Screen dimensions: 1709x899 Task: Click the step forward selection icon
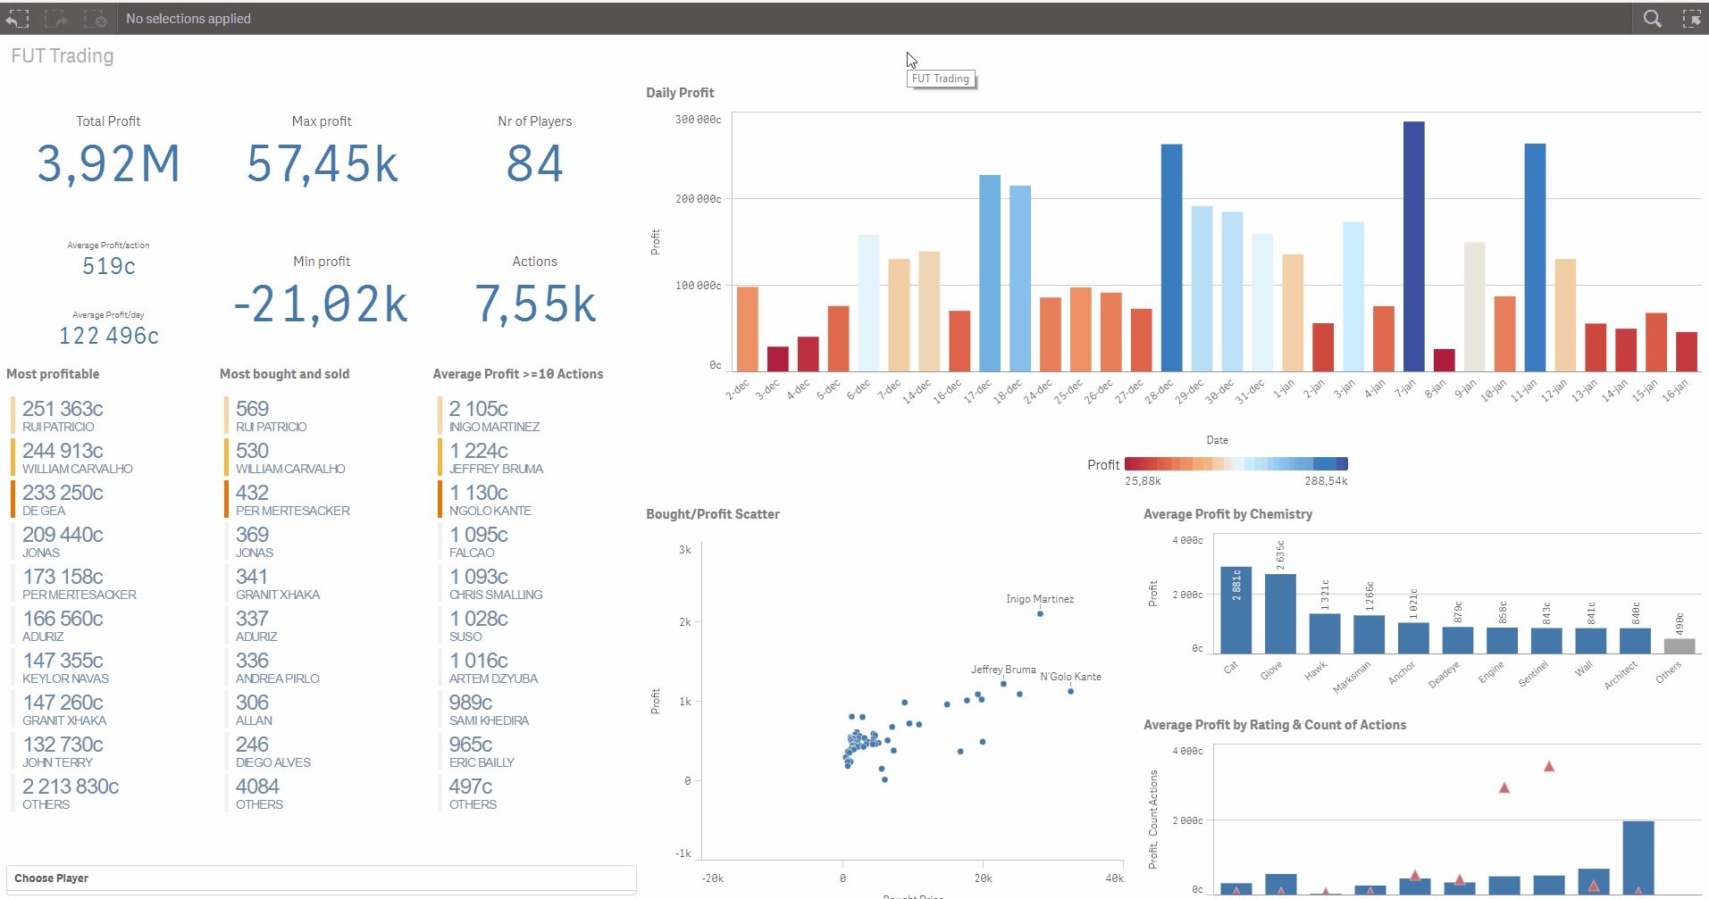56,18
